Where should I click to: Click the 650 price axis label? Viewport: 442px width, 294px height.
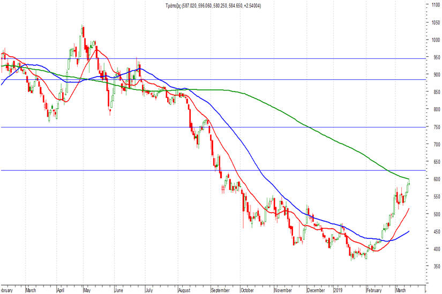point(436,162)
